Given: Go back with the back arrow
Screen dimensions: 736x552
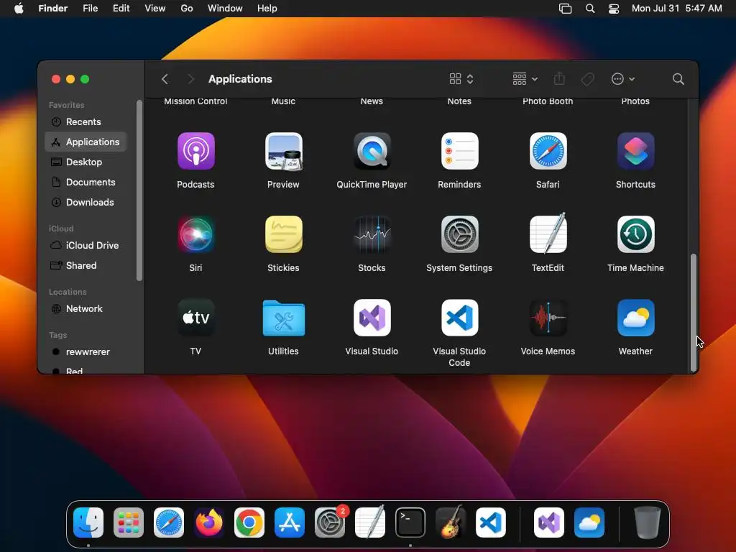Looking at the screenshot, I should (165, 79).
